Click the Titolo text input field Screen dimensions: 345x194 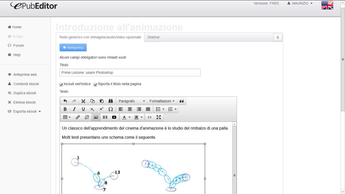pyautogui.click(x=130, y=72)
